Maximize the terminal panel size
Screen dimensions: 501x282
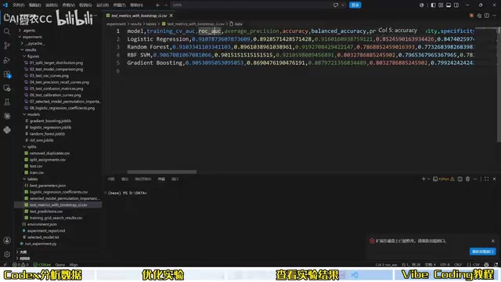[486, 179]
